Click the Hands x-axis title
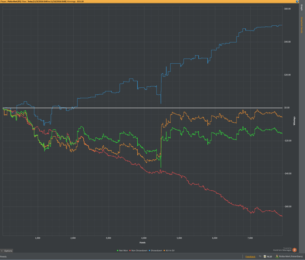Viewport: 305px width, 260px height. pyautogui.click(x=142, y=243)
